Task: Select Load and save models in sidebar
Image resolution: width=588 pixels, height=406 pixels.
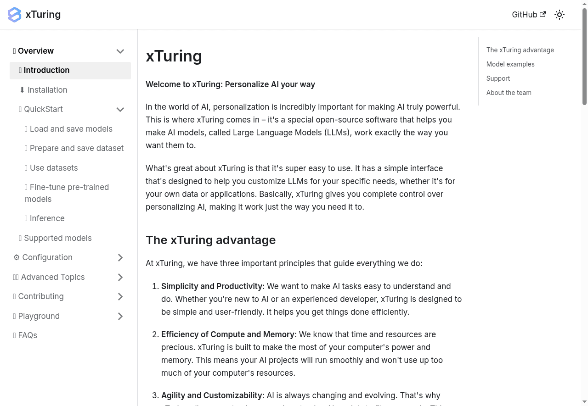Action: click(x=71, y=129)
